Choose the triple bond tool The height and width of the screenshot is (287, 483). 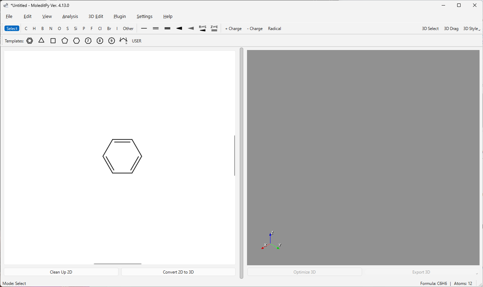pyautogui.click(x=167, y=28)
